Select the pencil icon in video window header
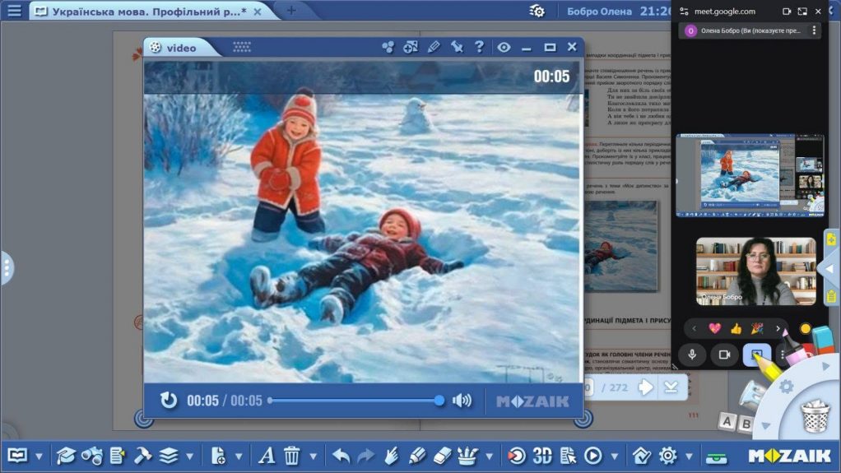 434,47
